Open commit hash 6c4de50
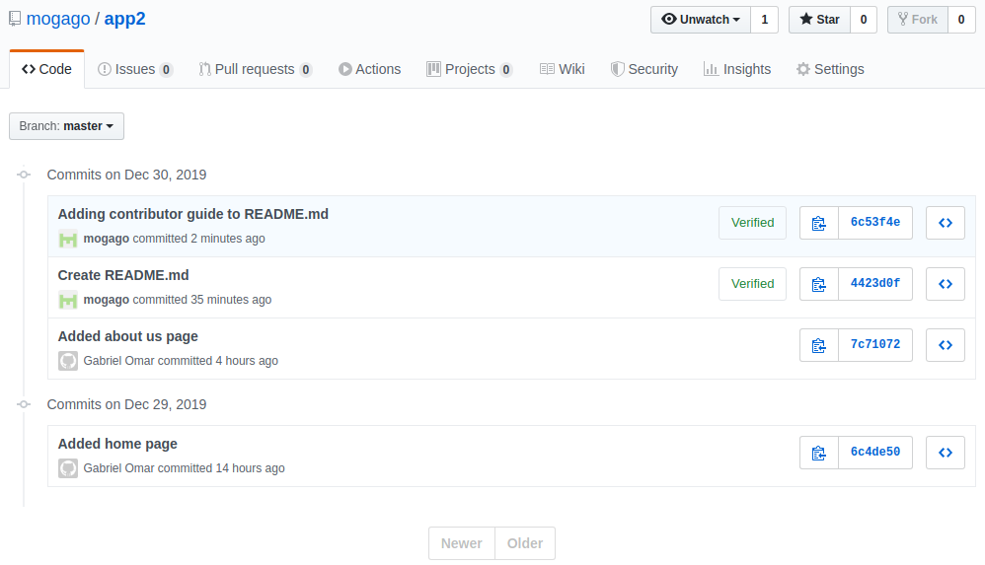Image resolution: width=985 pixels, height=565 pixels. pyautogui.click(x=875, y=452)
